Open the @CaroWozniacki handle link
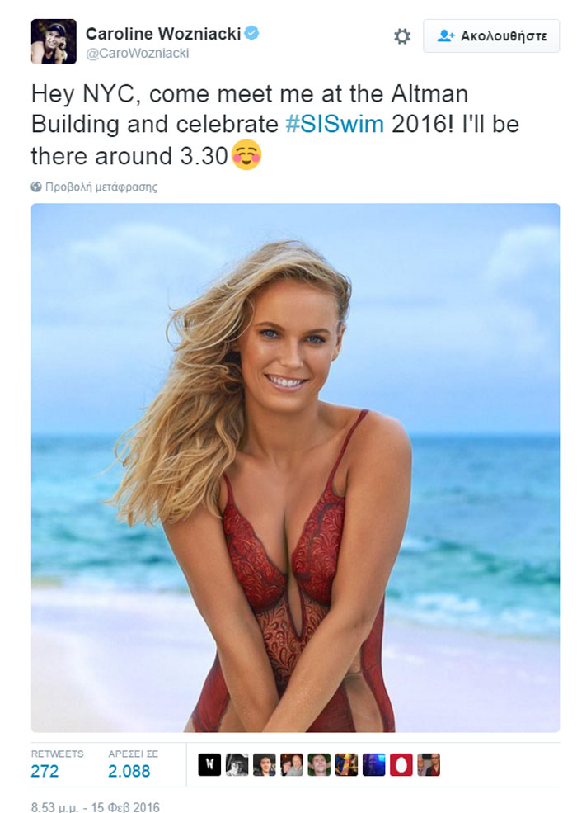 pos(138,54)
